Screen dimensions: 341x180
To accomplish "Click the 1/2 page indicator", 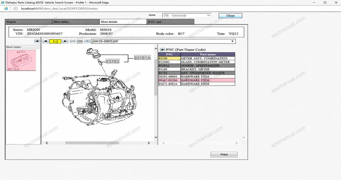I will click(x=55, y=41).
